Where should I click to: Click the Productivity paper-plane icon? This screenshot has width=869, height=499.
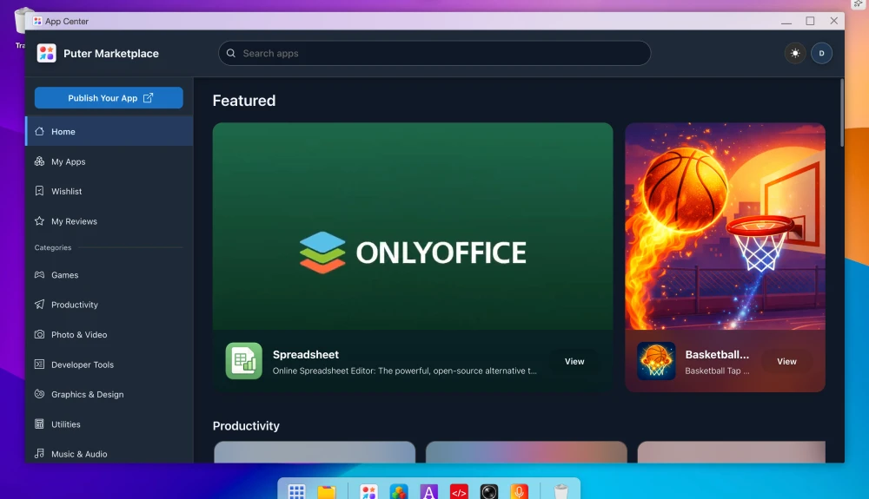pos(39,305)
